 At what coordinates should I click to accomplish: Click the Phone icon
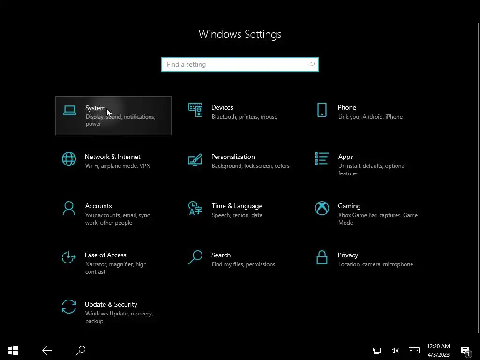[322, 110]
